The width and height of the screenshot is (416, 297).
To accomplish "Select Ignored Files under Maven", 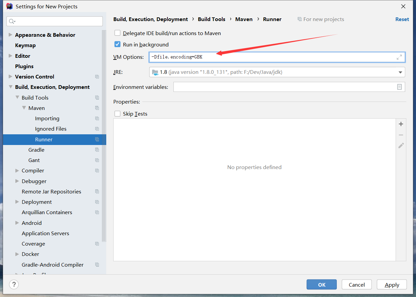I will tap(51, 129).
